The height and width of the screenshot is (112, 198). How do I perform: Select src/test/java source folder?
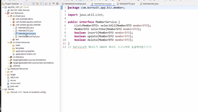click(18, 57)
